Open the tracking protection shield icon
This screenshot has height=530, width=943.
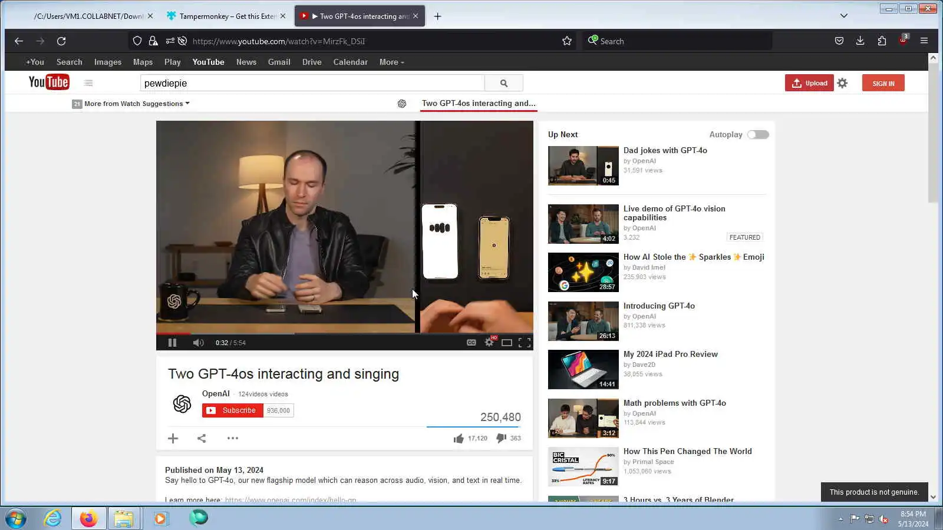pos(137,41)
